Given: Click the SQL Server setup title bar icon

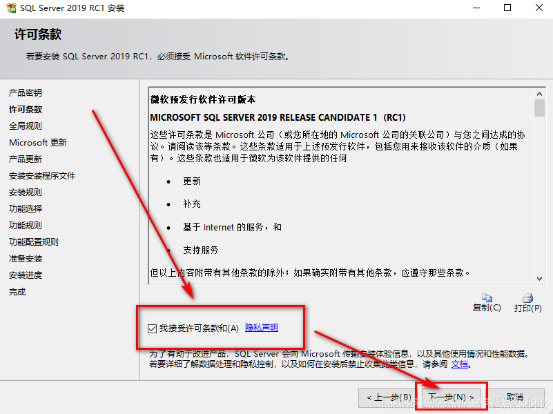Looking at the screenshot, I should pos(11,8).
